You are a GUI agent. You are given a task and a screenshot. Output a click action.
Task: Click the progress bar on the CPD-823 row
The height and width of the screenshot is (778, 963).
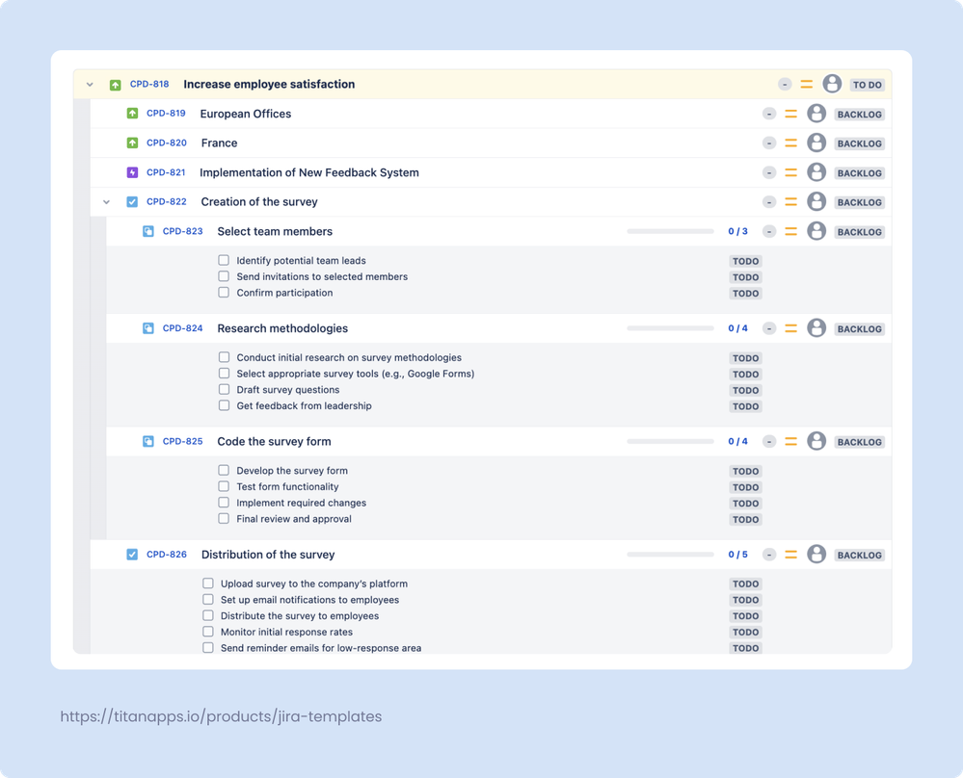tap(670, 231)
